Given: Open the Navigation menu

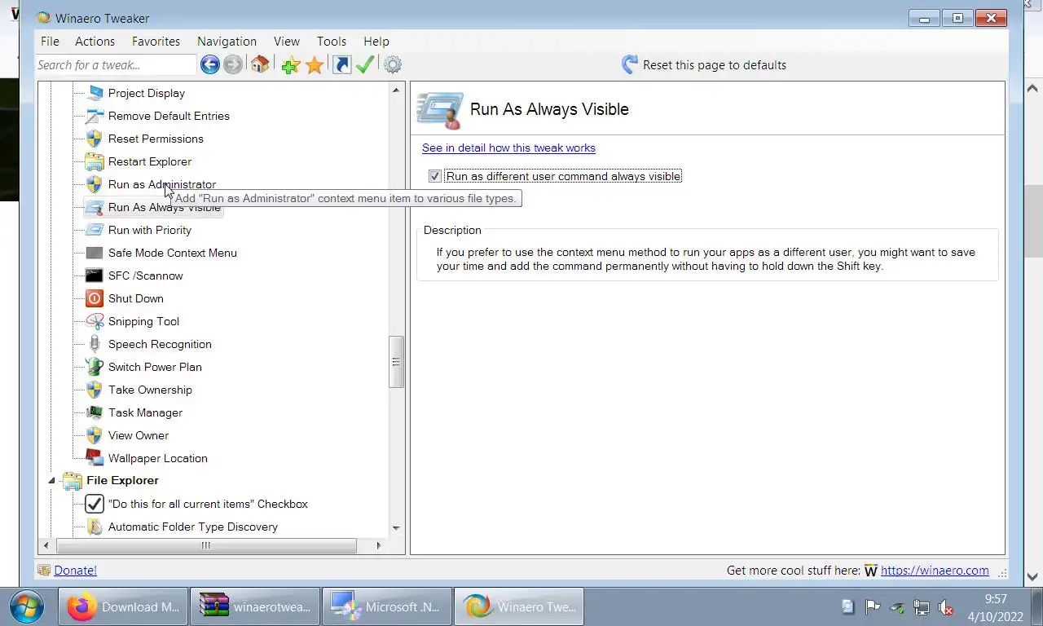Looking at the screenshot, I should coord(227,41).
